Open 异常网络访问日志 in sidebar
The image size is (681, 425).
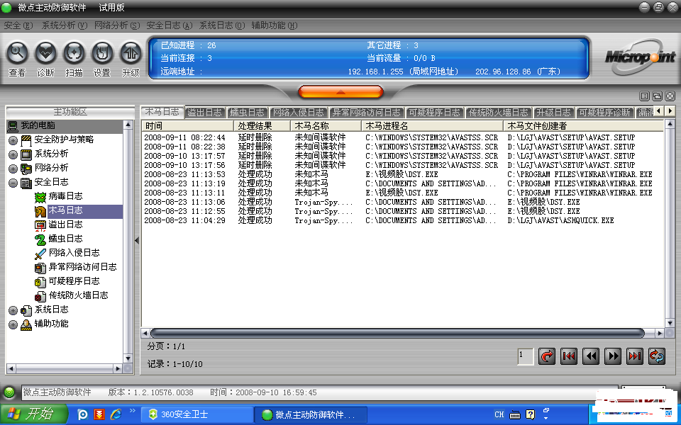82,267
